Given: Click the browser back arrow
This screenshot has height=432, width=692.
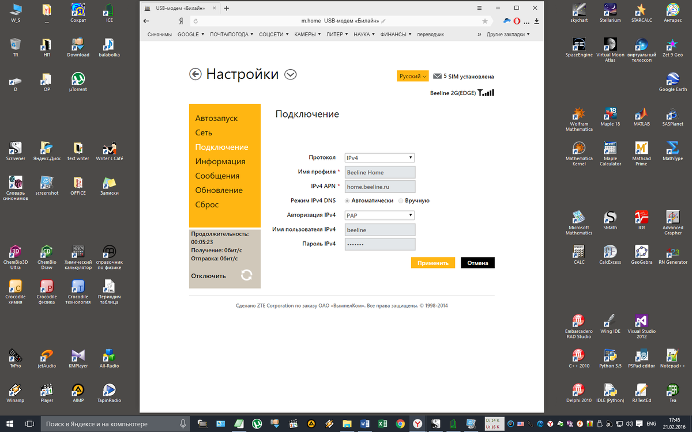Looking at the screenshot, I should coord(146,21).
